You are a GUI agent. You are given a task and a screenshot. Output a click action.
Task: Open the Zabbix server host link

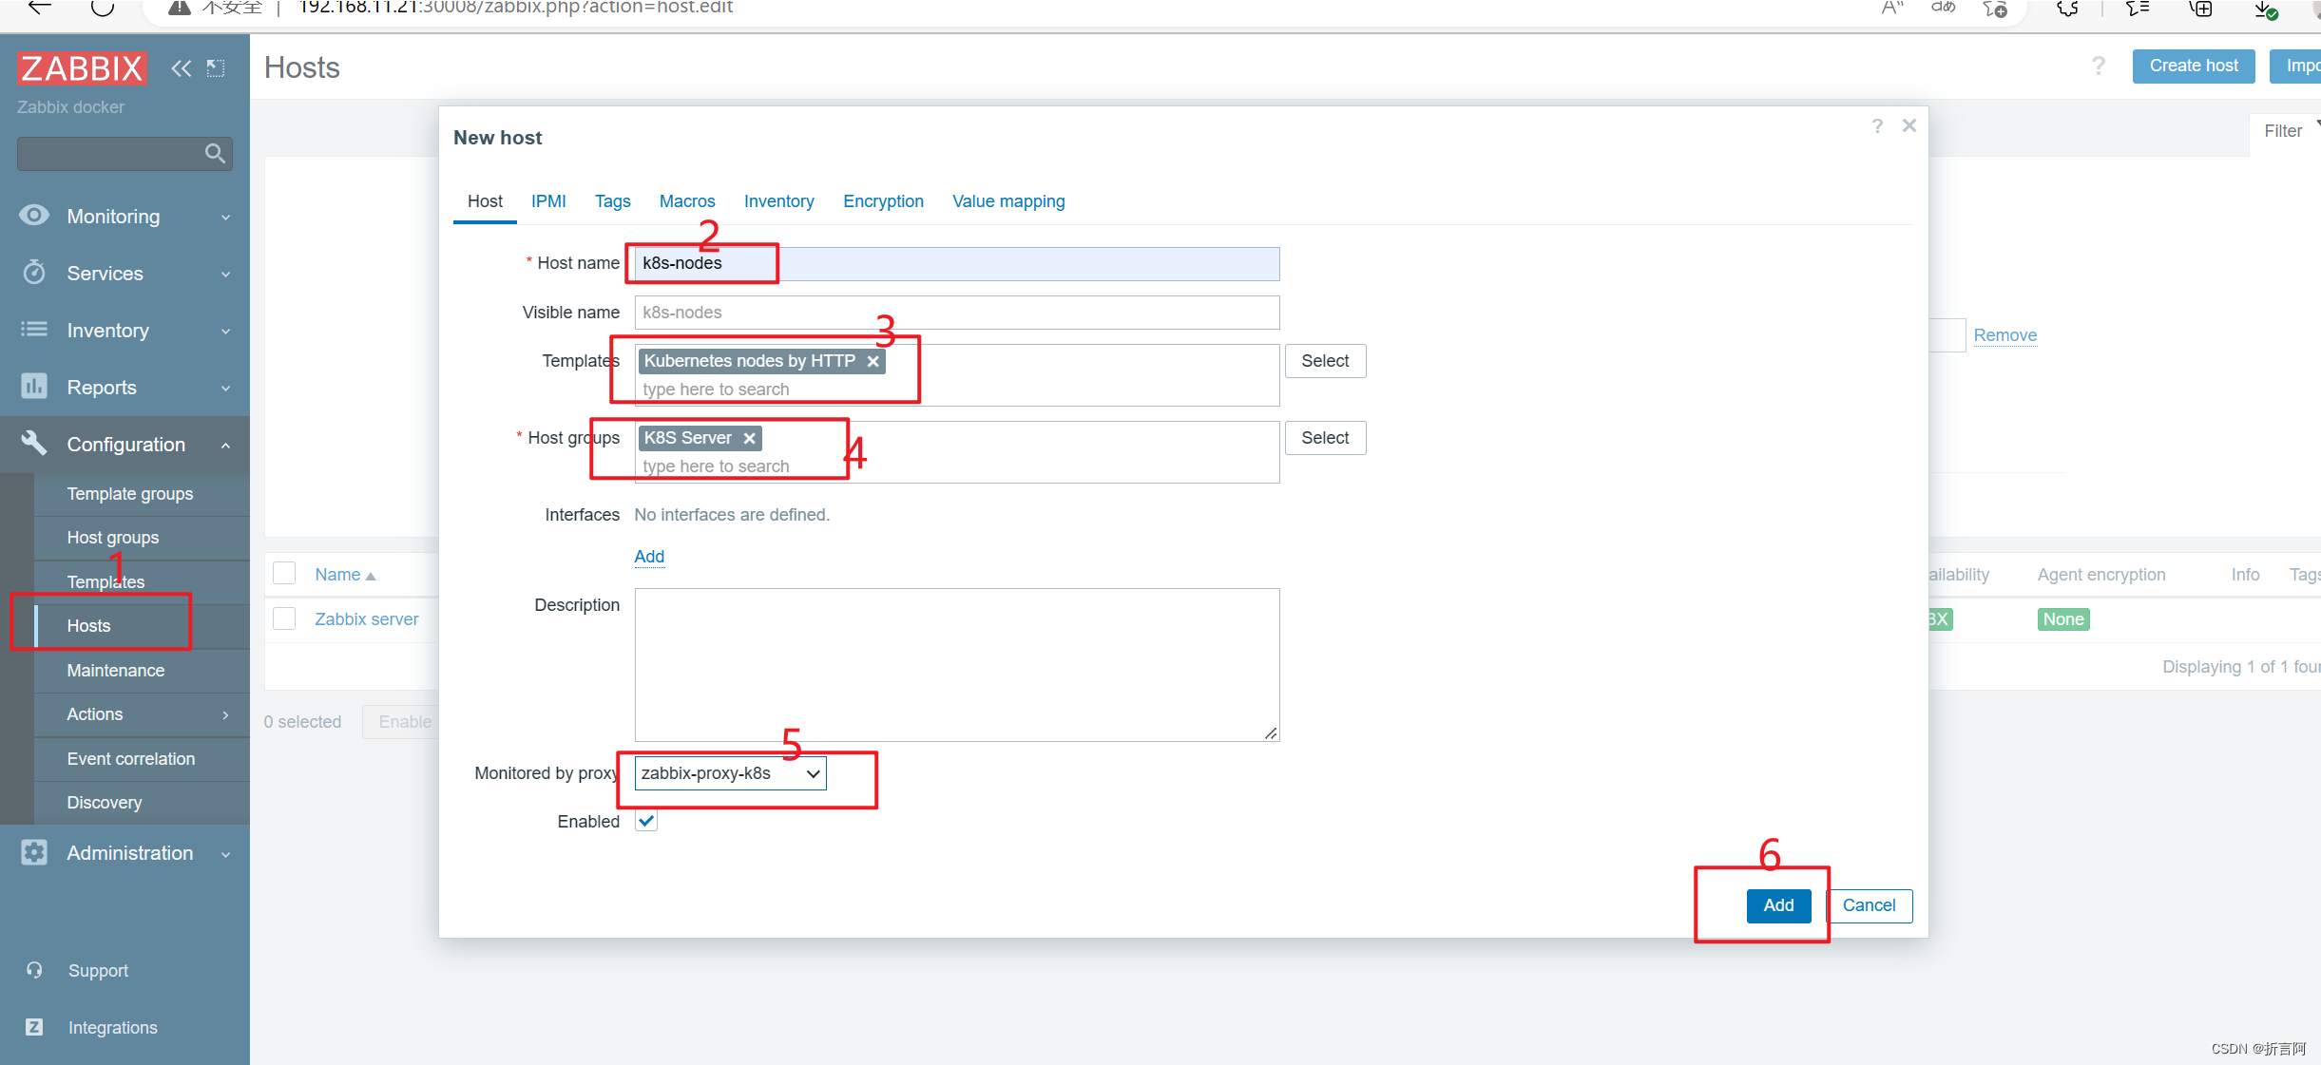pos(367,619)
